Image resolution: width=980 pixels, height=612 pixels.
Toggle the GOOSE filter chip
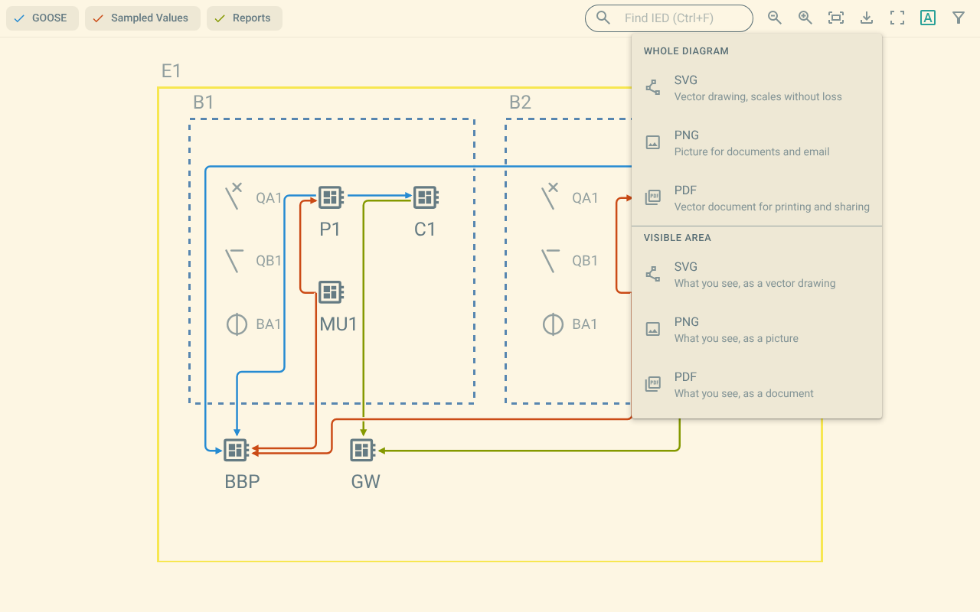42,18
